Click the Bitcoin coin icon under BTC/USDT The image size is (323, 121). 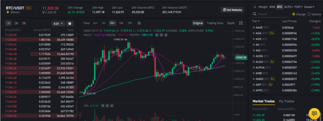[x=8, y=12]
